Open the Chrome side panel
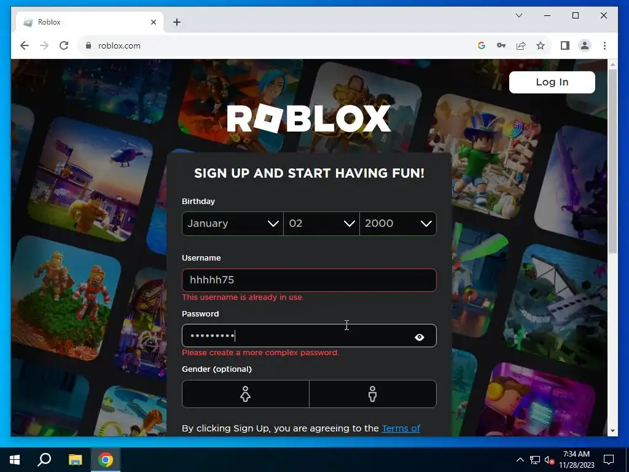 (565, 45)
